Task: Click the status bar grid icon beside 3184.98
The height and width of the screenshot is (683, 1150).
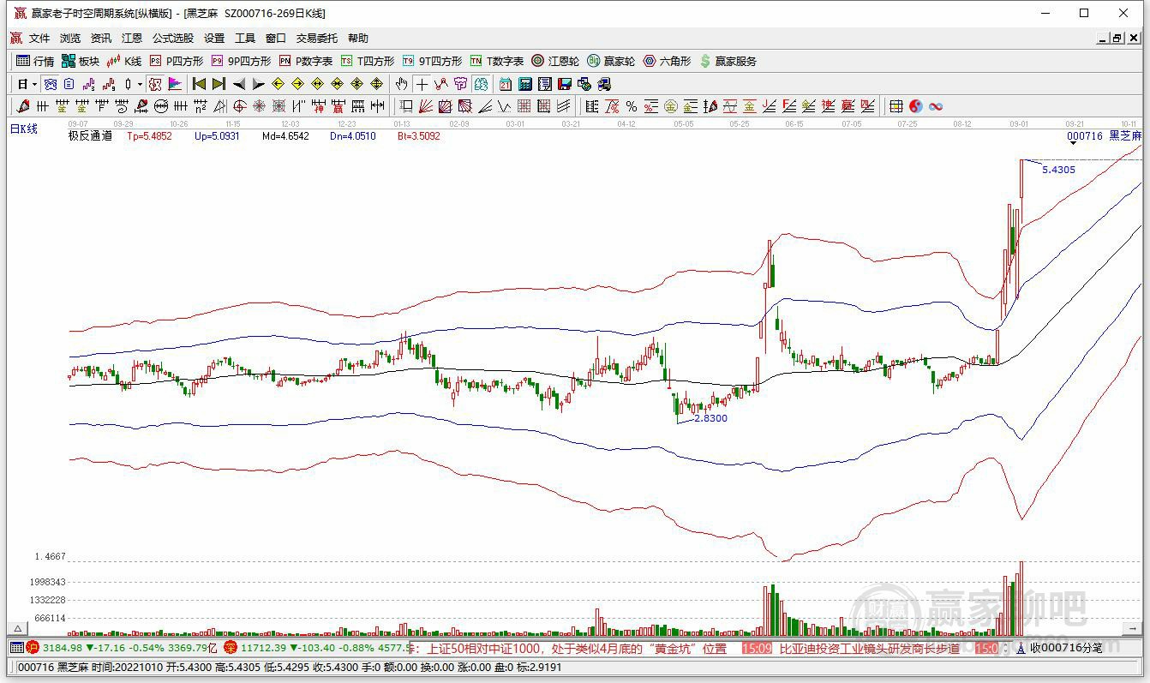Action: point(15,649)
